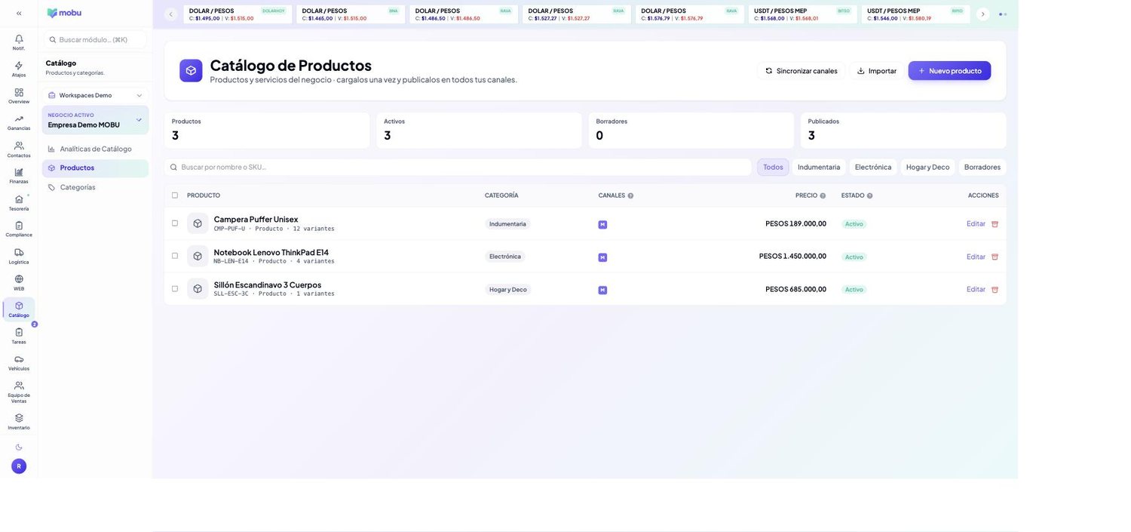This screenshot has height=532, width=1131.
Task: Select Indumentaria filter tab
Action: [x=819, y=167]
